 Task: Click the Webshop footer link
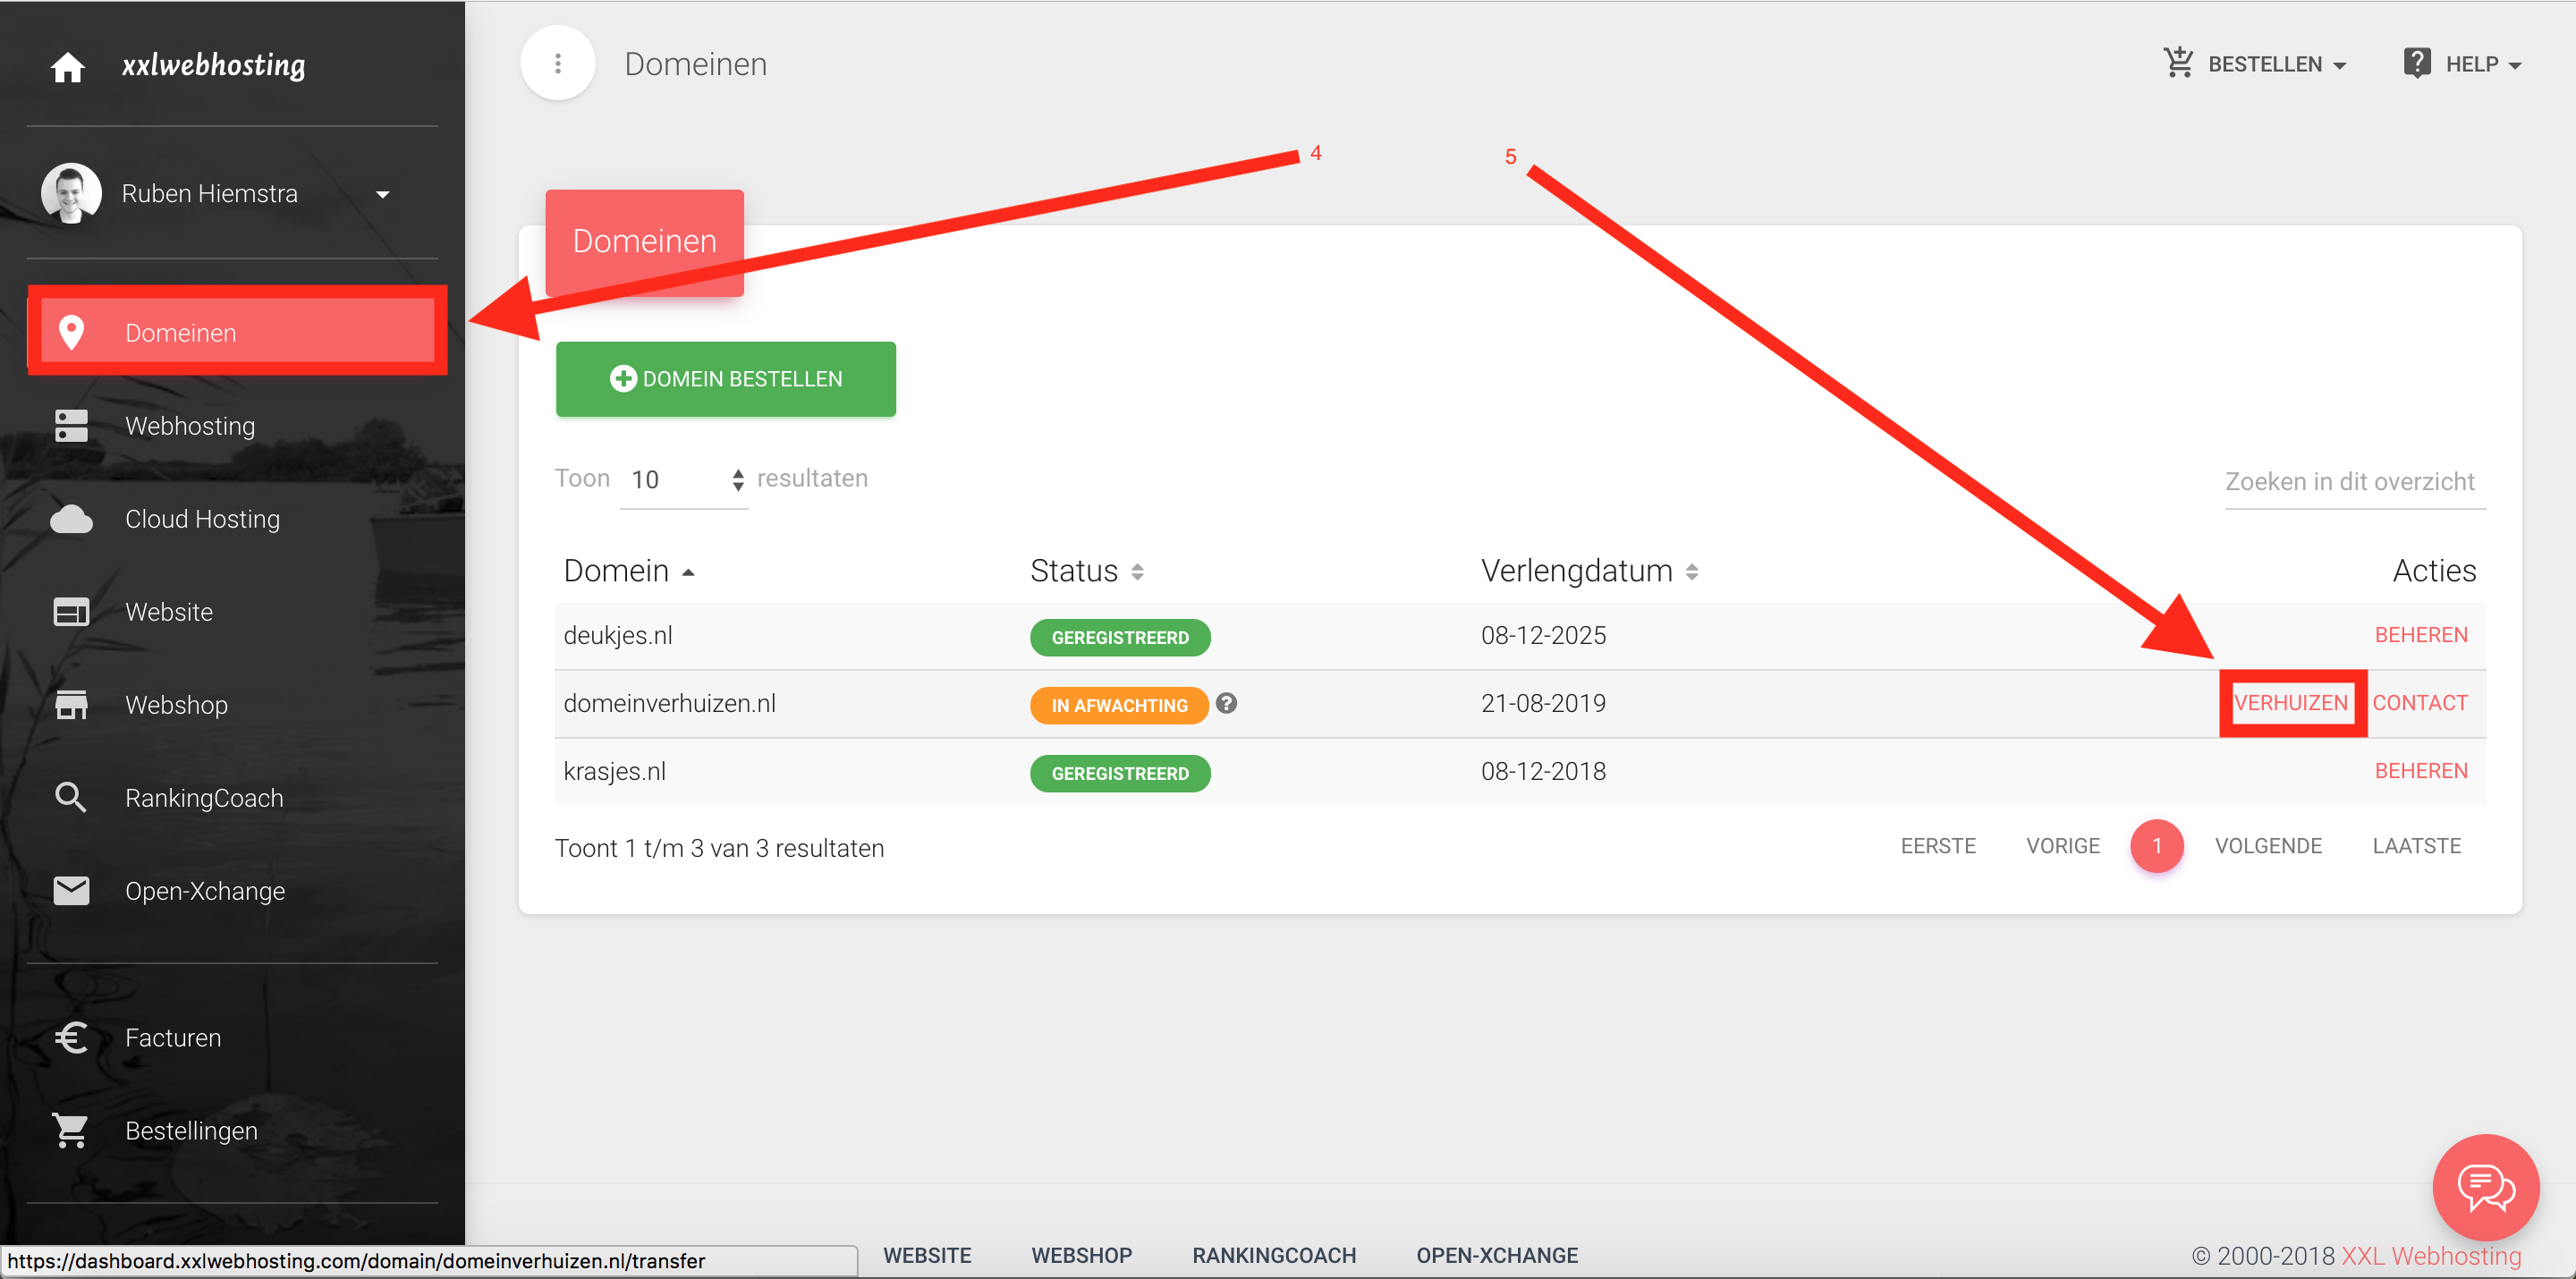click(1081, 1255)
